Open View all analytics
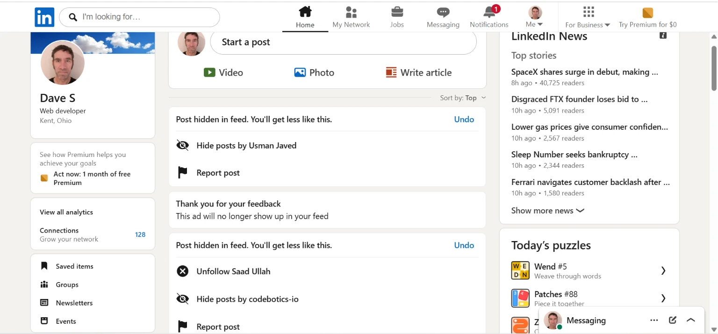The image size is (718, 334). [66, 212]
